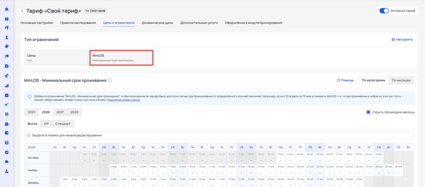Switch view to По категориям
Screen dimensions: 425x187
coord(373,80)
